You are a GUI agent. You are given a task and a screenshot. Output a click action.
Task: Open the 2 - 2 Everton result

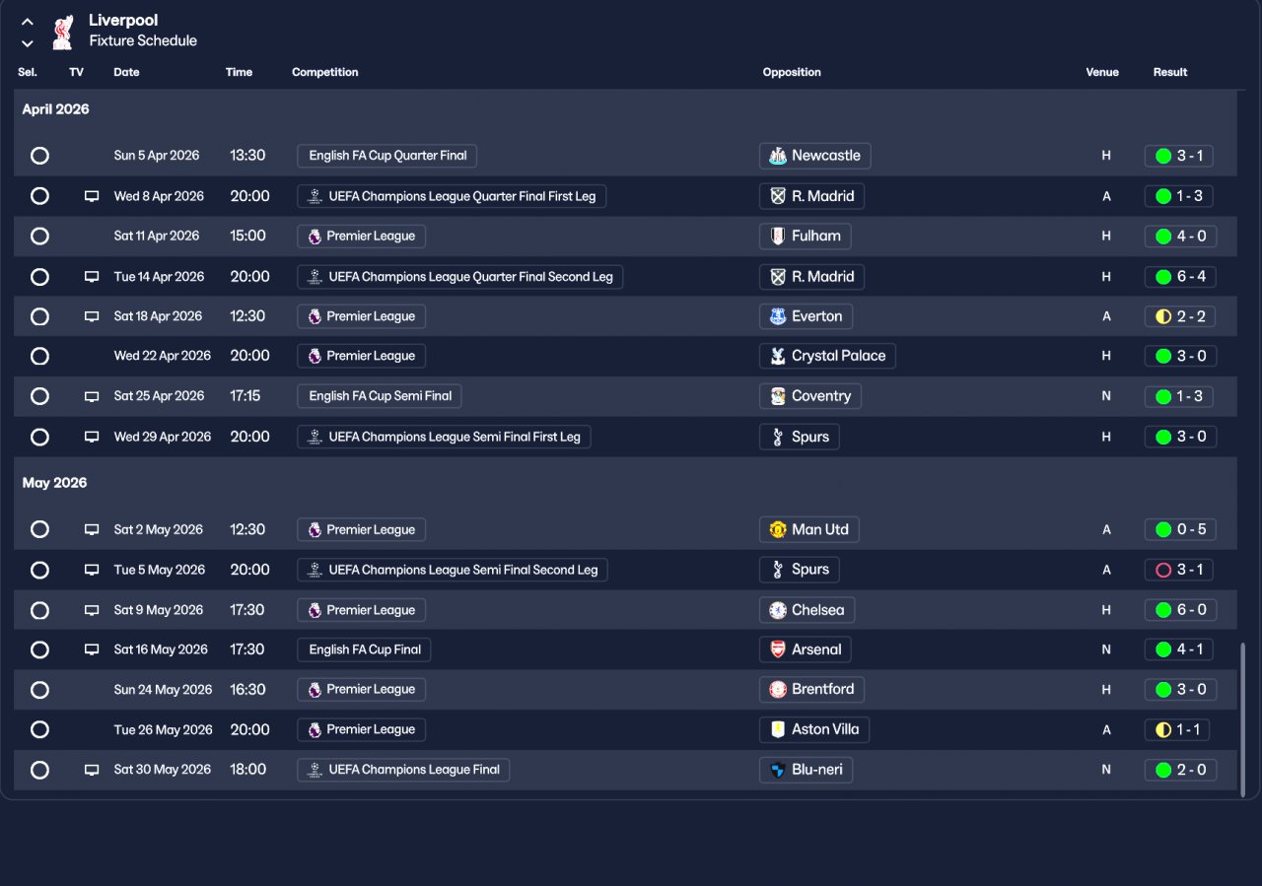[x=1180, y=316]
